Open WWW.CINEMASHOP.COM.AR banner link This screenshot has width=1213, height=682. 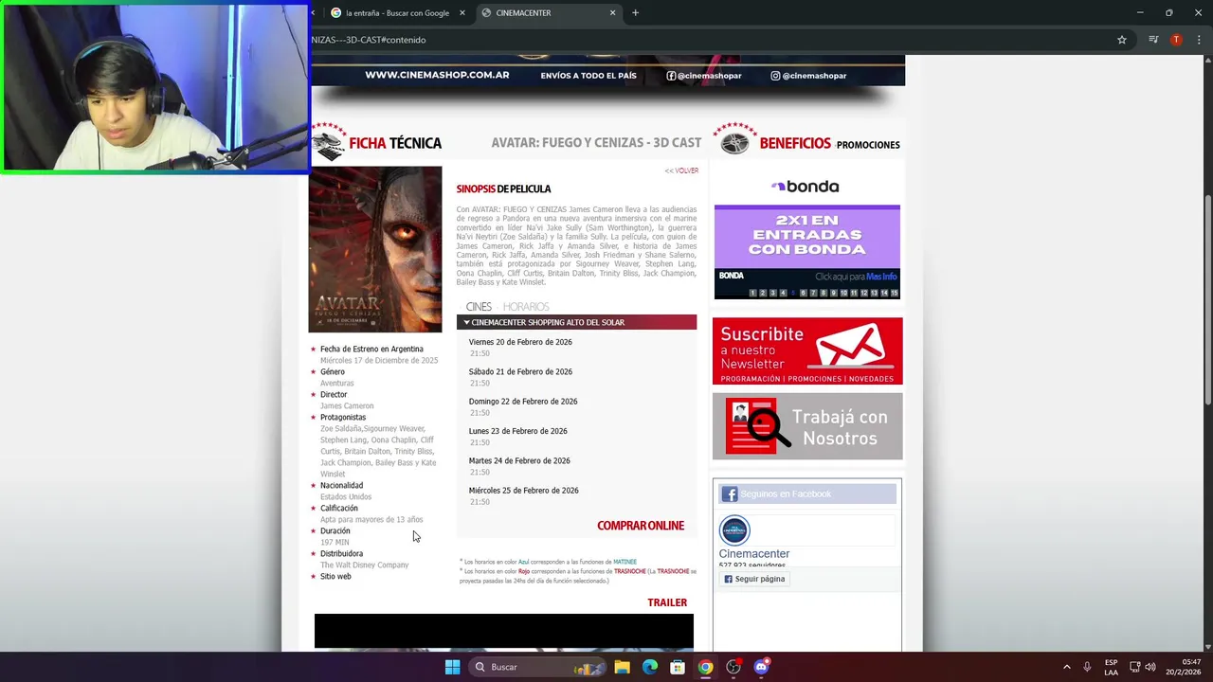coord(437,76)
